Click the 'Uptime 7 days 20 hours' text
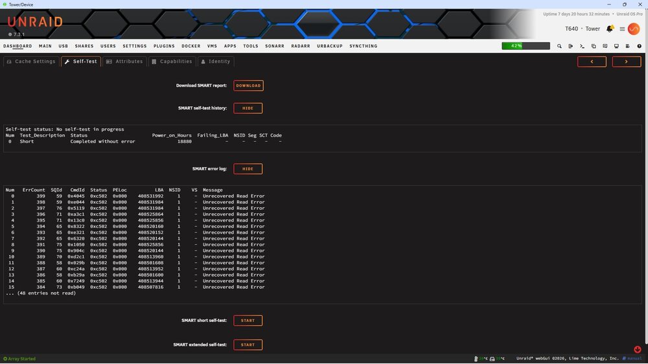Image resolution: width=648 pixels, height=364 pixels. 576,14
